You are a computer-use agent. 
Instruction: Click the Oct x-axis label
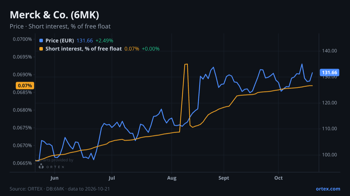(x=279, y=178)
